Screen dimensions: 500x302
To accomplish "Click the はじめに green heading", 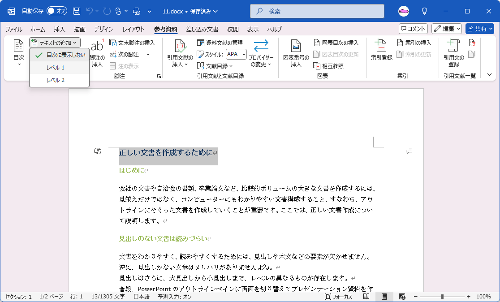I will [x=132, y=171].
